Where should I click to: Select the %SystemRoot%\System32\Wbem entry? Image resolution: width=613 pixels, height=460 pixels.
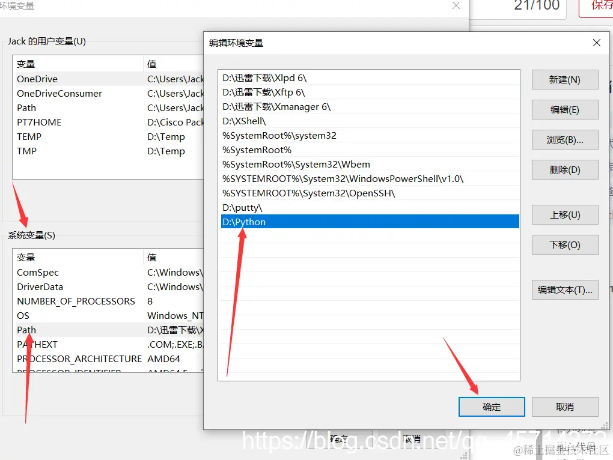coord(370,165)
